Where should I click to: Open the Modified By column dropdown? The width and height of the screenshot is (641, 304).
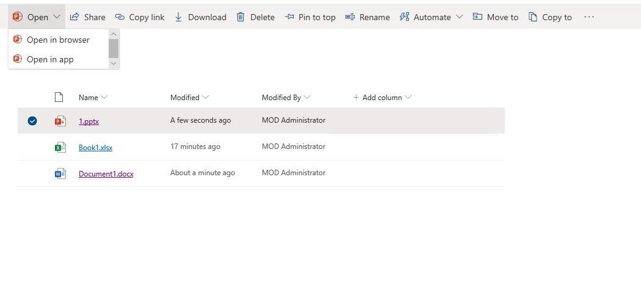tap(307, 97)
